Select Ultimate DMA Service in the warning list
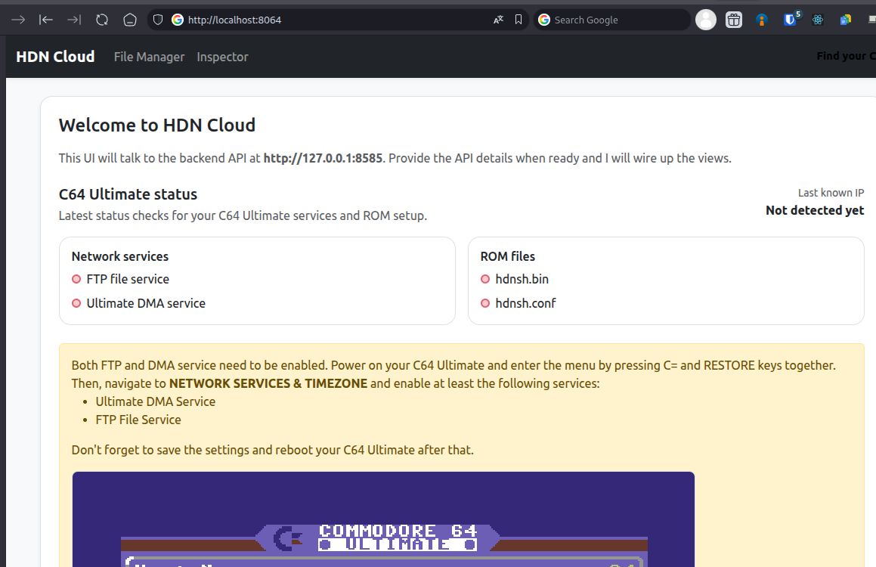The width and height of the screenshot is (876, 567). (x=155, y=401)
